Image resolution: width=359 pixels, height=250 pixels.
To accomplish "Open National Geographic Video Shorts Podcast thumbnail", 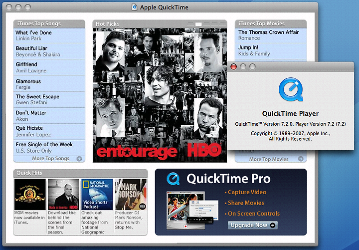I will (x=97, y=194).
